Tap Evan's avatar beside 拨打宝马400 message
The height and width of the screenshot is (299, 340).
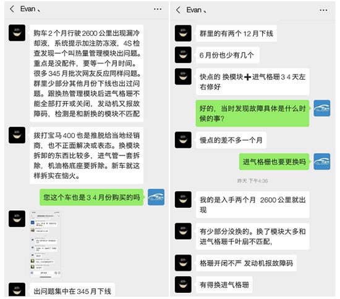(17, 136)
